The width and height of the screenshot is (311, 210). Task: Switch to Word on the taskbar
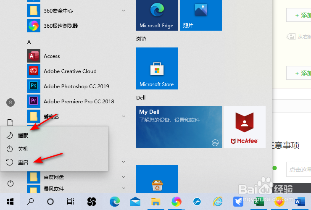pos(300,202)
